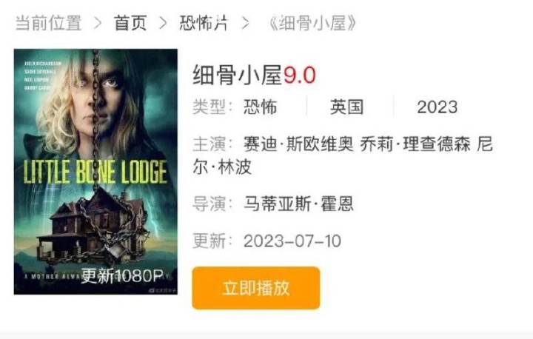The width and height of the screenshot is (533, 339).
Task: Click the 立即播放 play button
Action: pyautogui.click(x=256, y=288)
